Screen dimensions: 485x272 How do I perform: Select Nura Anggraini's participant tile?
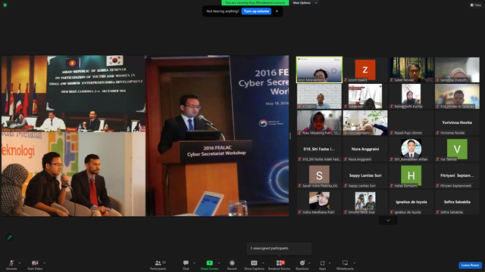click(365, 150)
